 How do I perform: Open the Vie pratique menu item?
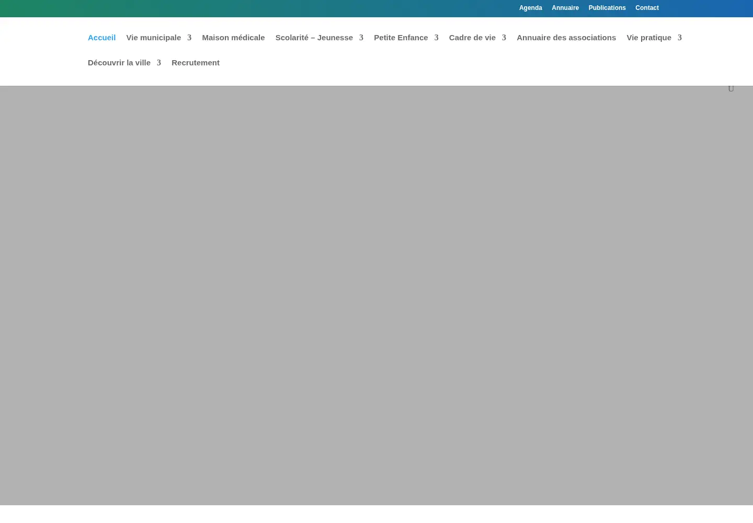[649, 38]
